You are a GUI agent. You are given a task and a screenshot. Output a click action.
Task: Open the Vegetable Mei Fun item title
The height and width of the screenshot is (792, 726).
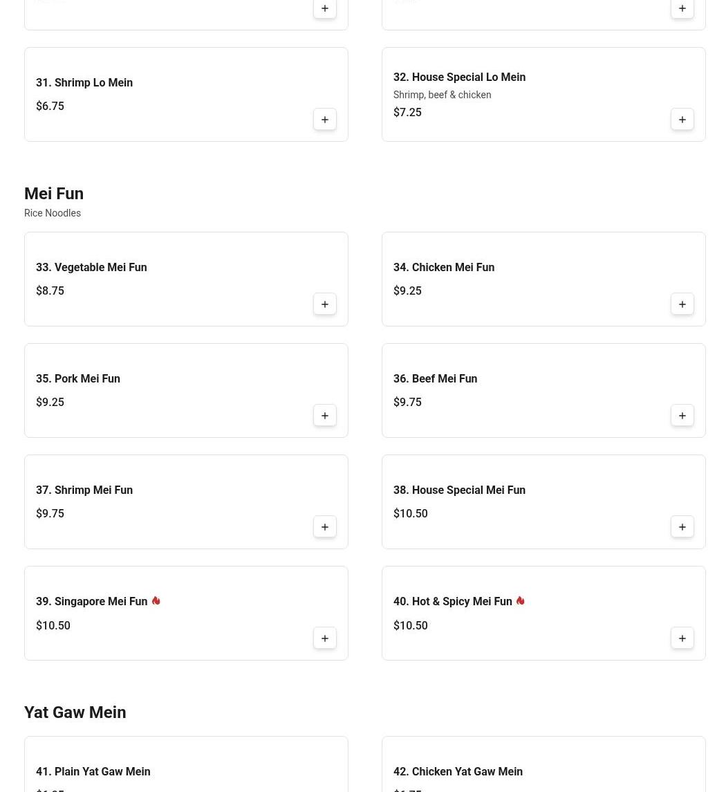(x=91, y=268)
